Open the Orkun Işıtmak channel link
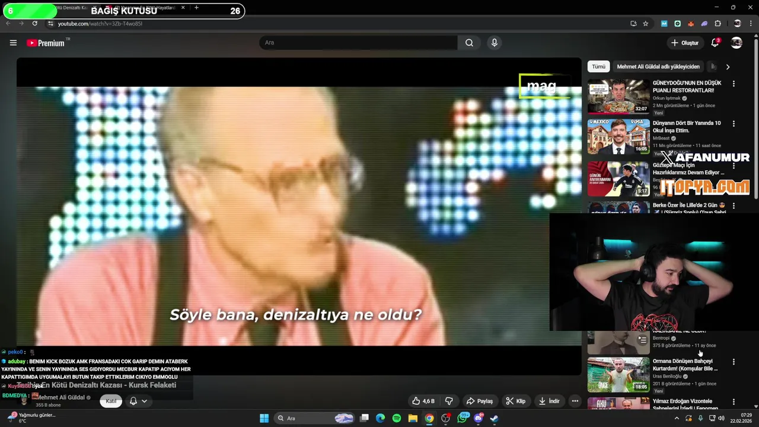 [666, 98]
